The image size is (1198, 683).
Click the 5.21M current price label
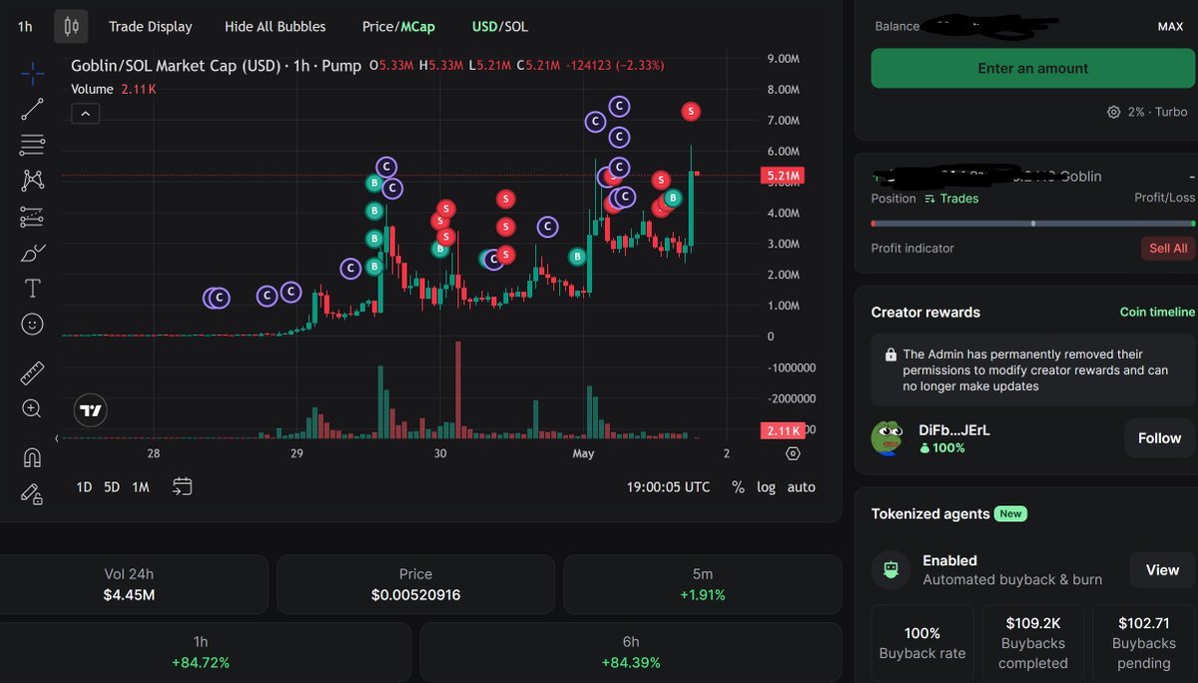click(783, 176)
